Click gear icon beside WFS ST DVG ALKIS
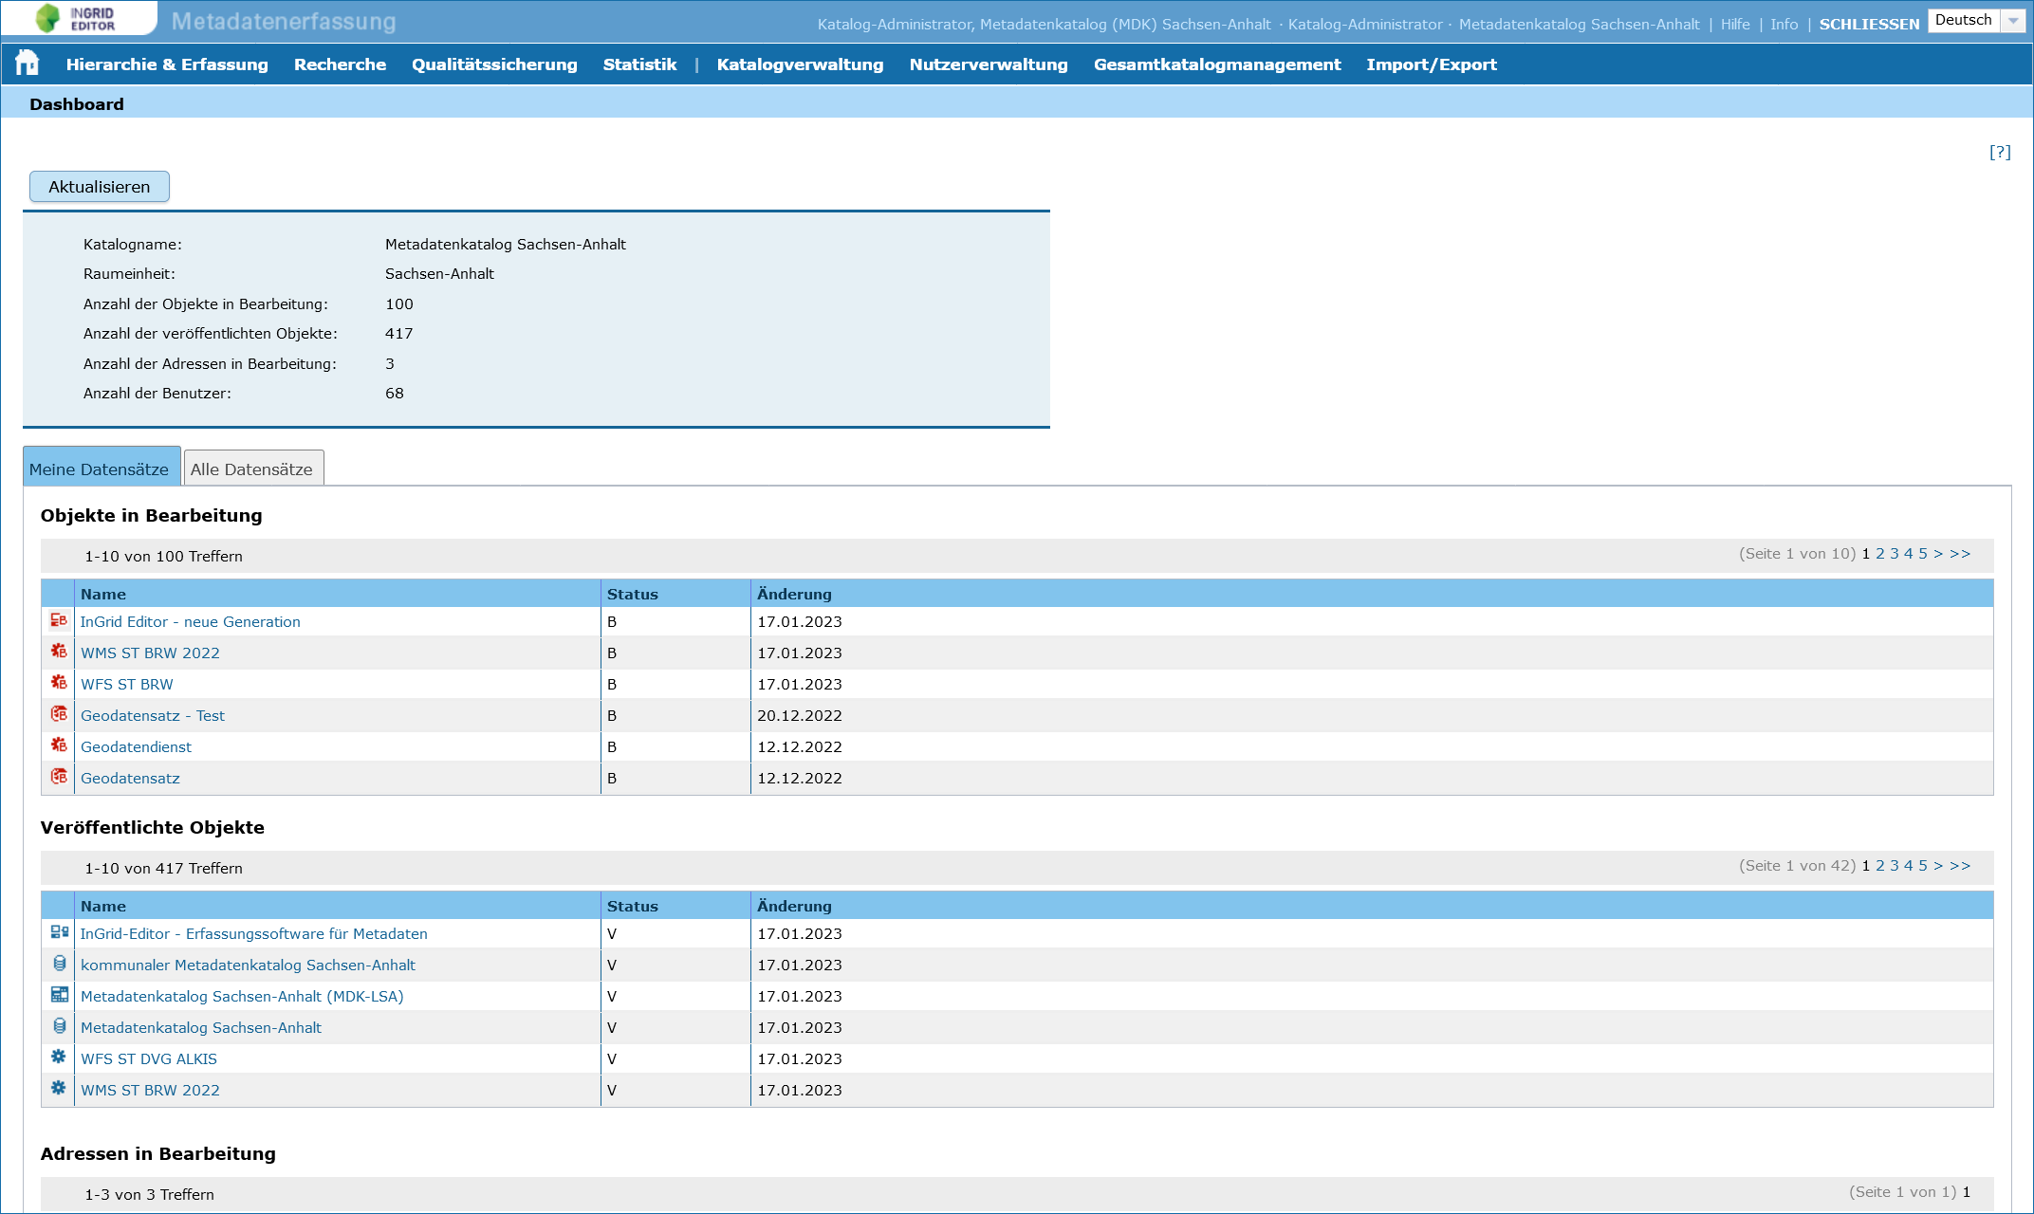2034x1214 pixels. tap(58, 1058)
